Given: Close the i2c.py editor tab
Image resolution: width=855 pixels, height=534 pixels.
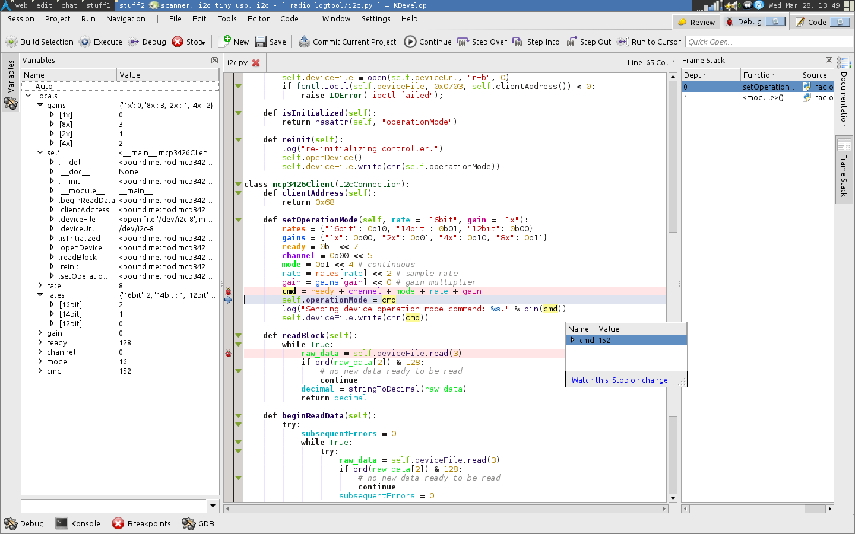Looking at the screenshot, I should point(256,62).
